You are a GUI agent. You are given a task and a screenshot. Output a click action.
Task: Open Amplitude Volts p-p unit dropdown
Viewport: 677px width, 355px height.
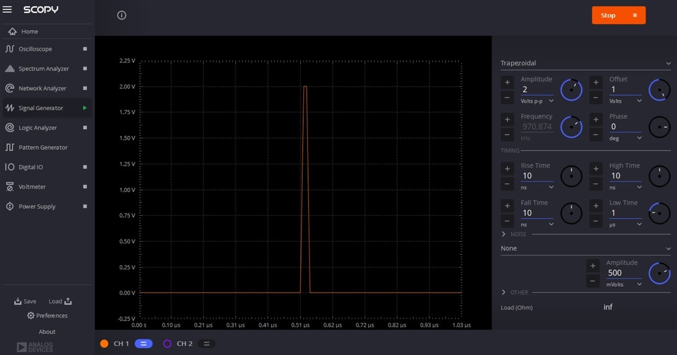click(x=537, y=101)
